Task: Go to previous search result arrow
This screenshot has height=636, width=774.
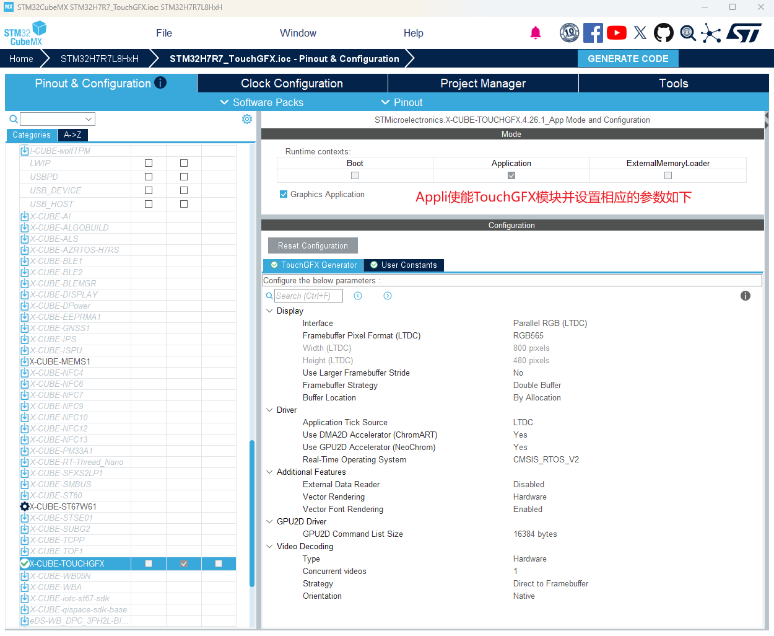Action: click(358, 296)
